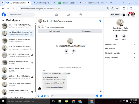The height and width of the screenshot is (104, 139).
Task: Open Danielle conversation in list
Action: 17,84
